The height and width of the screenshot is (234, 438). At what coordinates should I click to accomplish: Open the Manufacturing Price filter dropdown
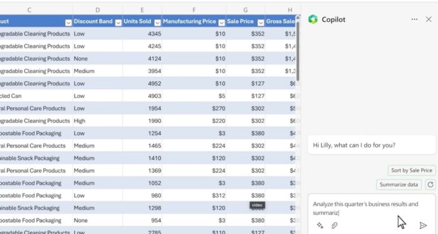coord(222,23)
